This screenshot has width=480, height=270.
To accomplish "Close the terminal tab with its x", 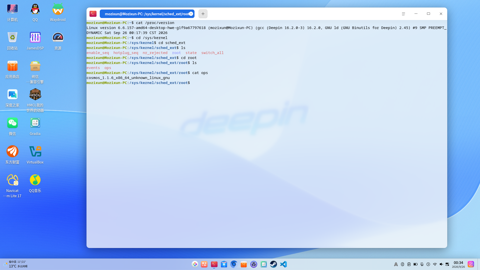I will 191,14.
